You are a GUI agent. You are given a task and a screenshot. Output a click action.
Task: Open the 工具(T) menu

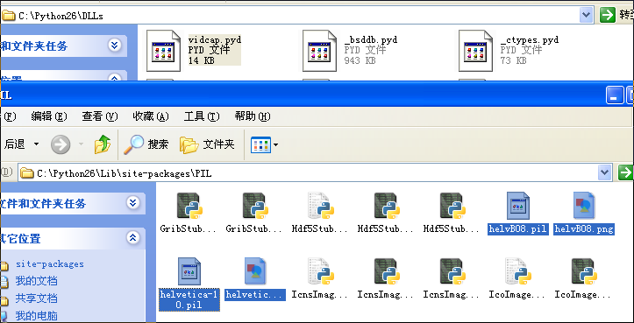click(202, 116)
